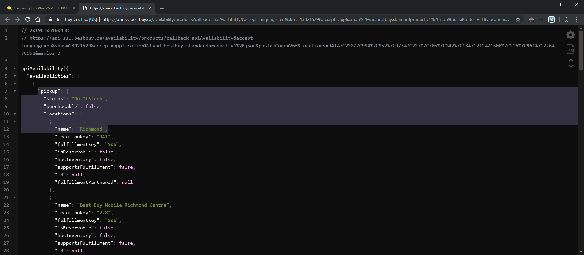Viewport: 584px width, 255px height.
Task: Collapse the "availabilities" array on line 5
Action: click(x=15, y=76)
